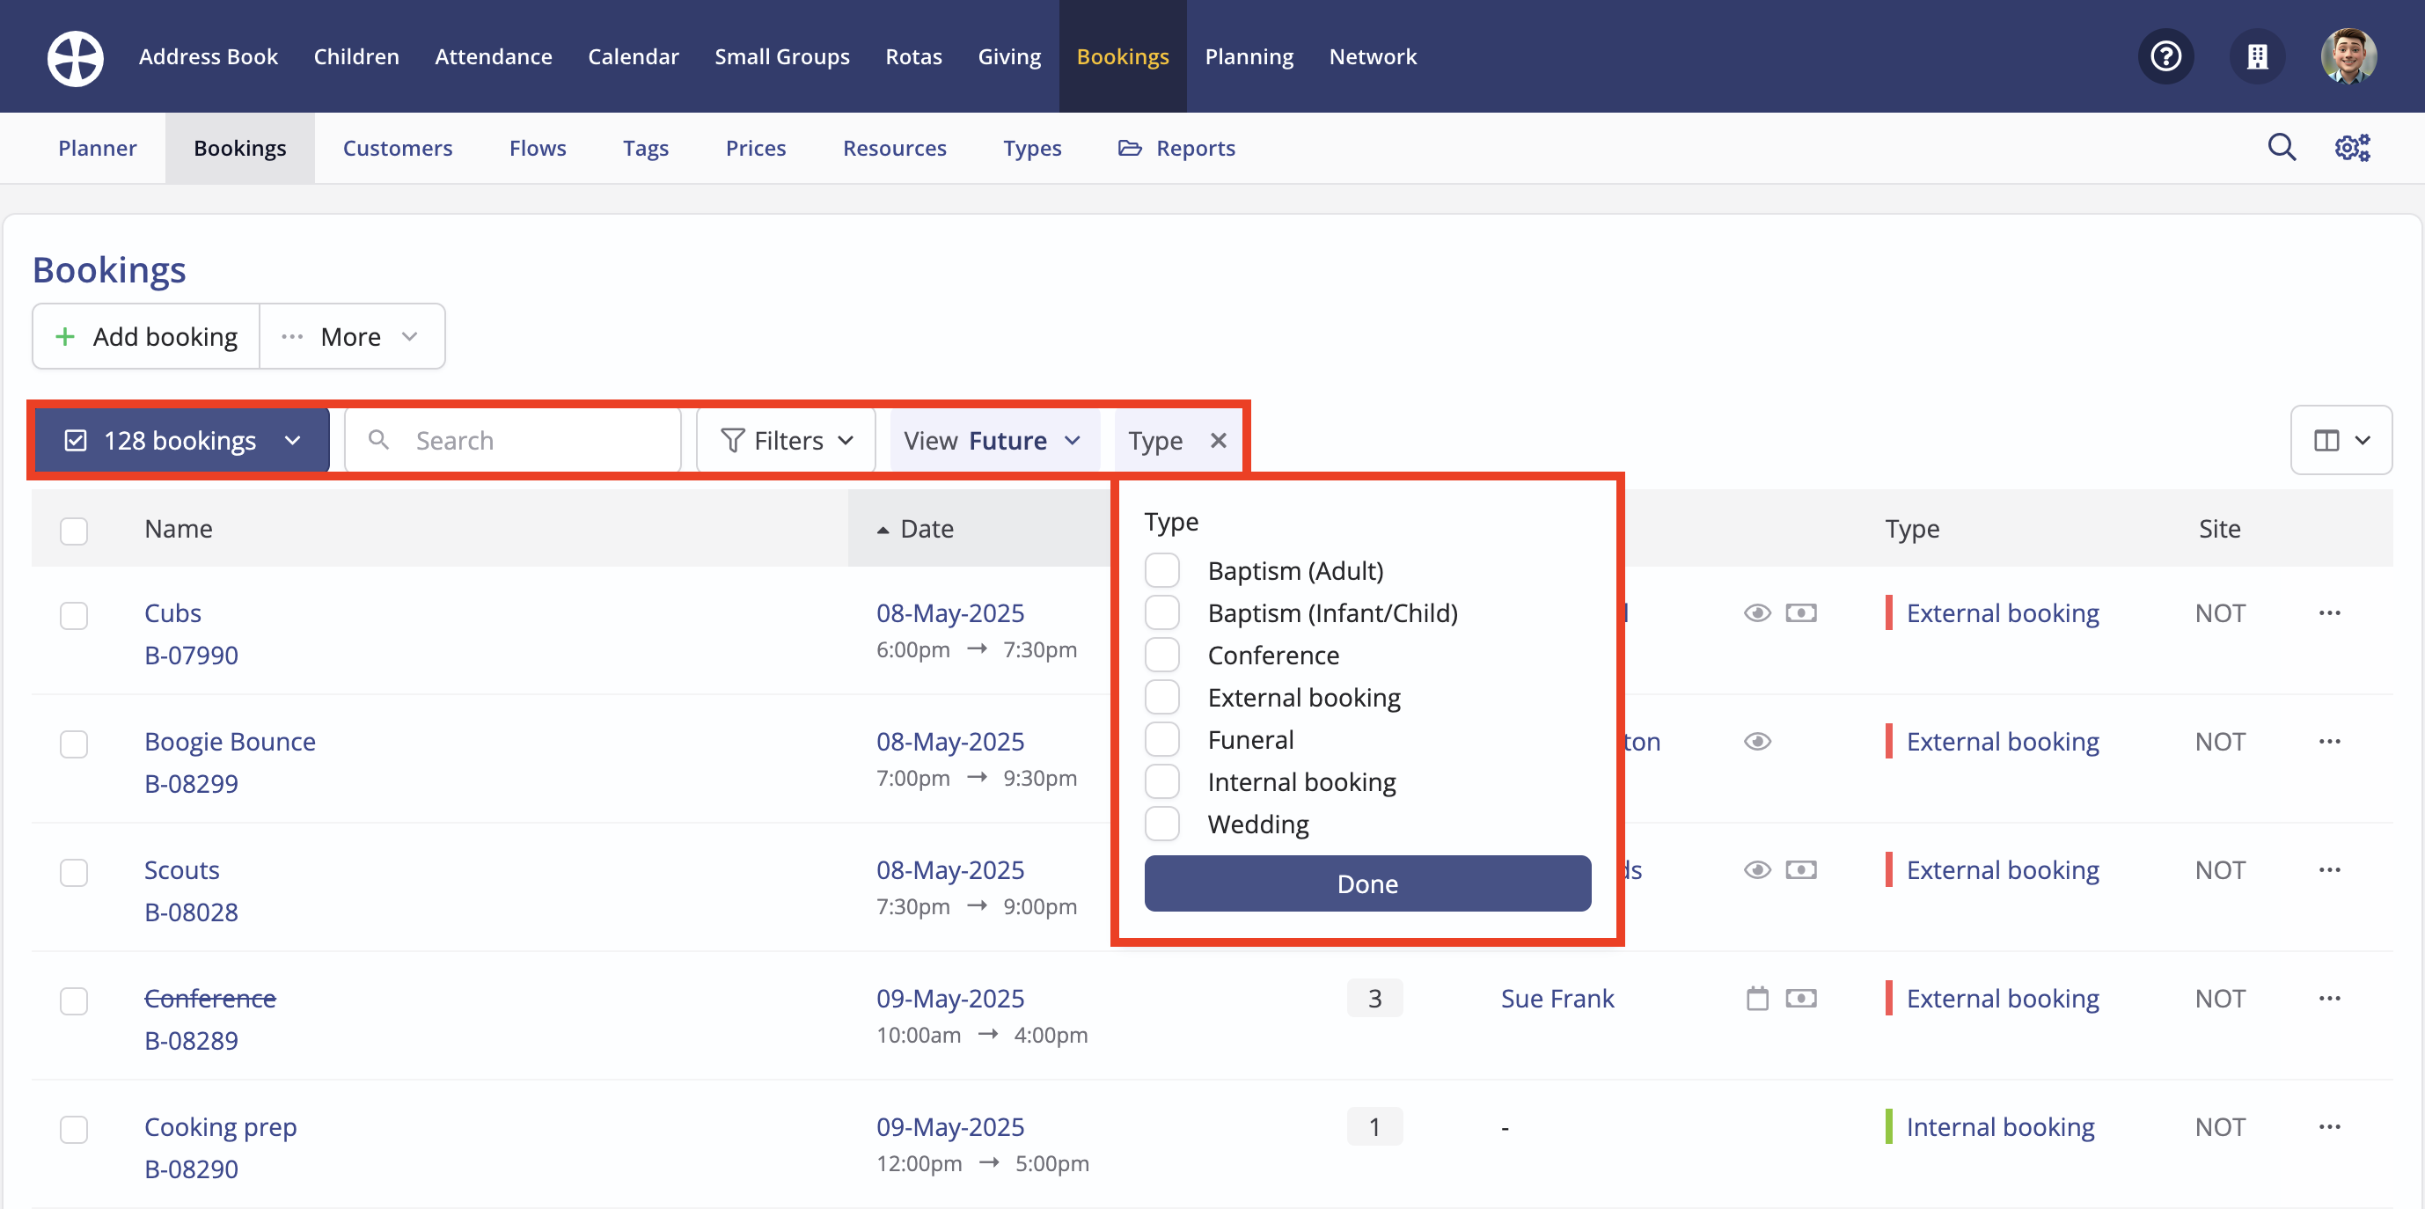Open the Giving module
The width and height of the screenshot is (2425, 1209).
pyautogui.click(x=1009, y=56)
